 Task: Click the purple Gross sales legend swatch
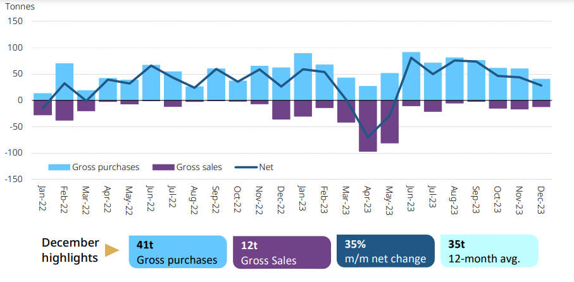click(163, 168)
